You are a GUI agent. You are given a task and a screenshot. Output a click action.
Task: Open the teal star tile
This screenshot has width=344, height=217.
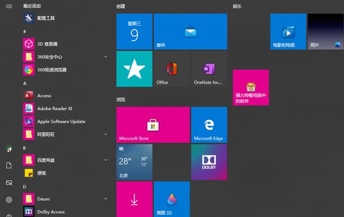point(134,69)
